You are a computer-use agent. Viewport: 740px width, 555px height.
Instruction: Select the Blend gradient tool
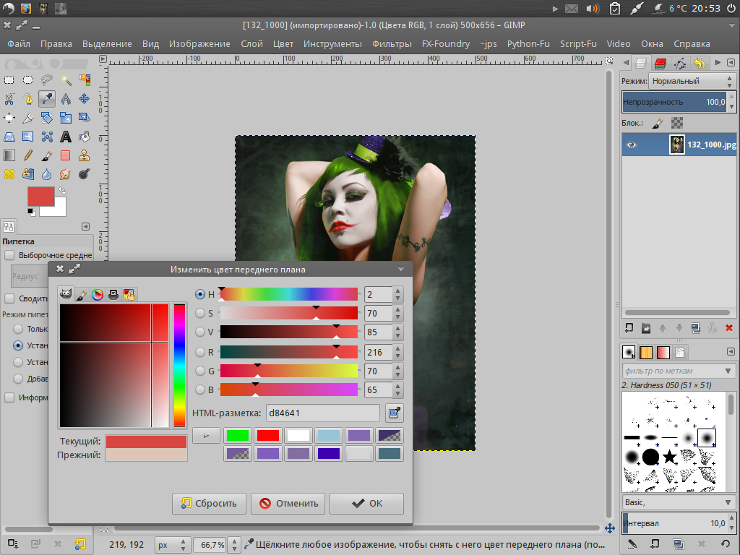point(9,156)
